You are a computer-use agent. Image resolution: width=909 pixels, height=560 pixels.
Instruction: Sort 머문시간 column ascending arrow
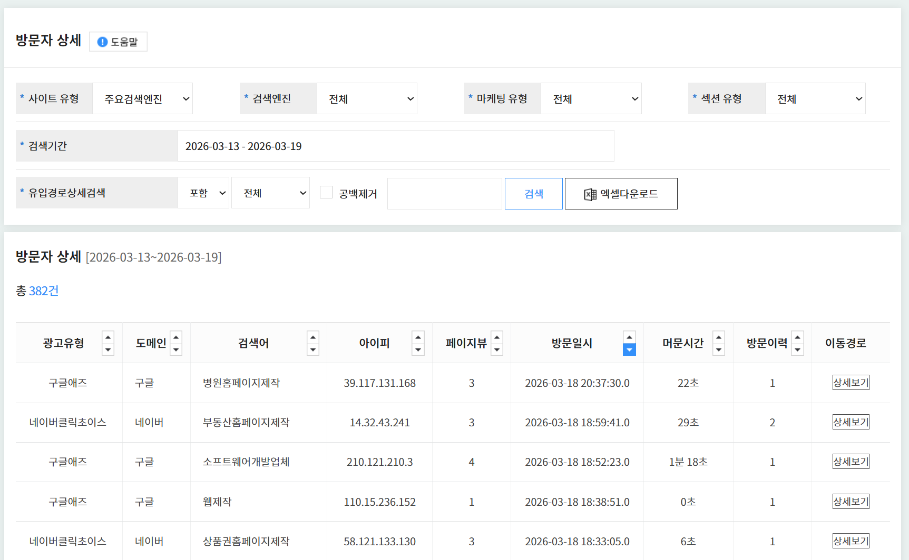coord(719,337)
